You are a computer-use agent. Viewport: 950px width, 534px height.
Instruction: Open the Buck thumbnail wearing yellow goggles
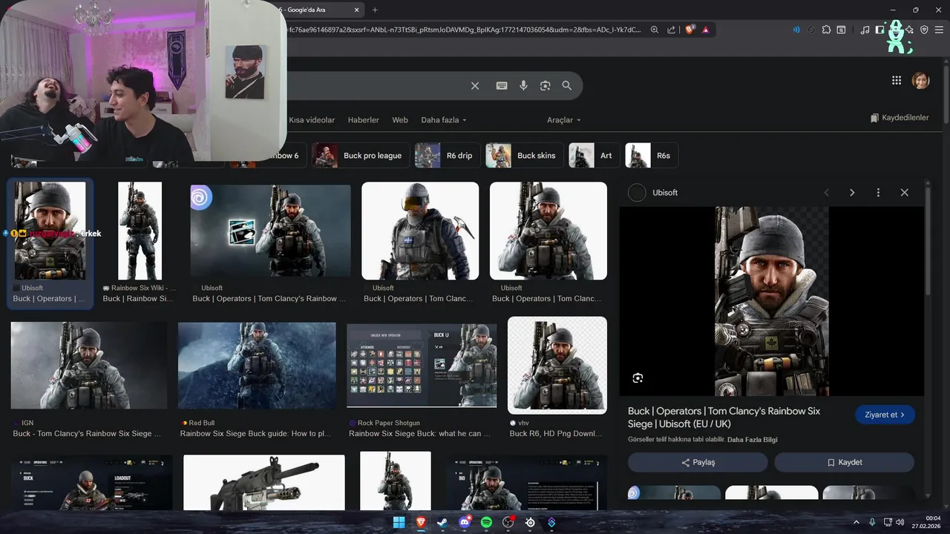point(420,231)
